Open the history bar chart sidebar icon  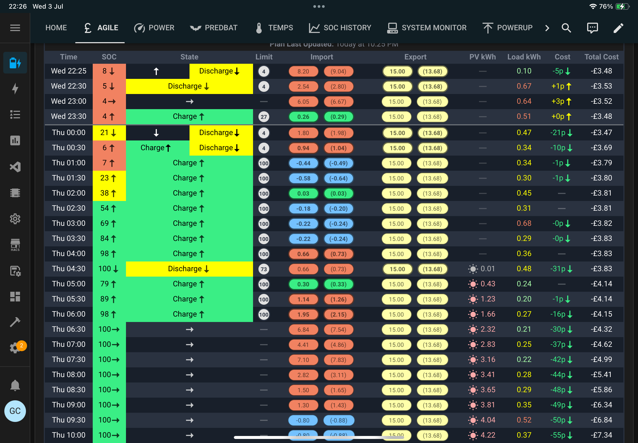point(15,140)
